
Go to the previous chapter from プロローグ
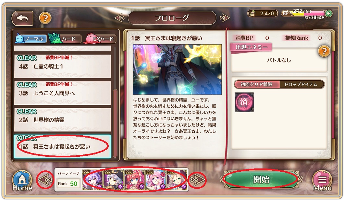click(119, 18)
